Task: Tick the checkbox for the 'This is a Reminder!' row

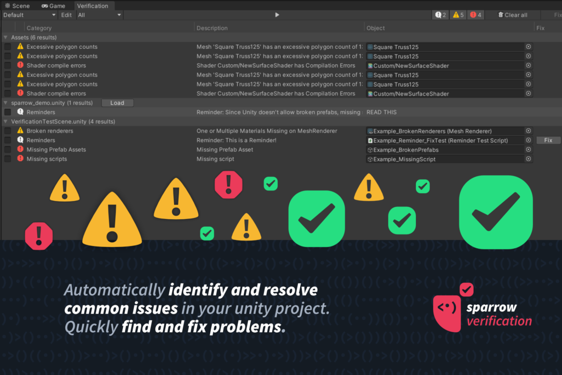Action: [x=8, y=140]
